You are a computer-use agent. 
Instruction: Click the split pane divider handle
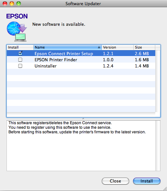click(x=83, y=119)
